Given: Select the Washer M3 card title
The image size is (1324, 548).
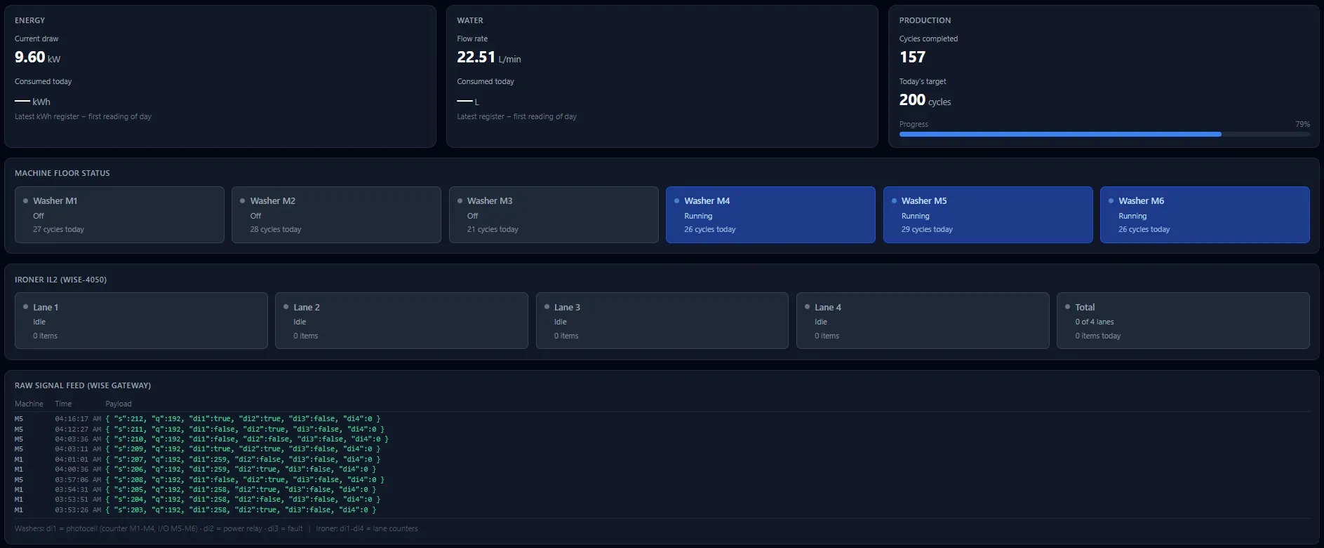Looking at the screenshot, I should coord(490,201).
